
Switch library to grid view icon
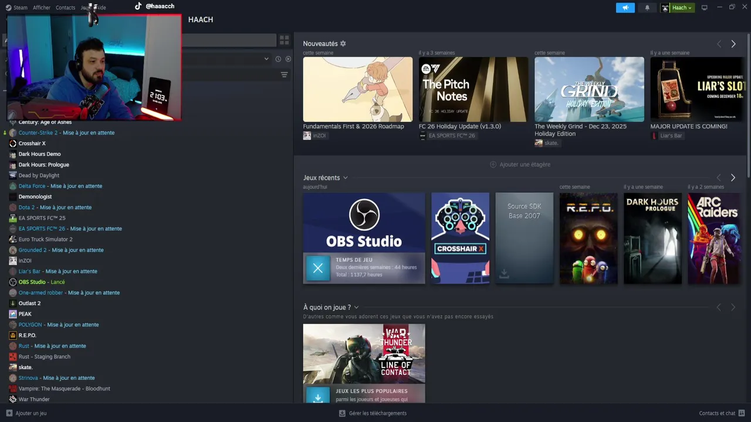284,40
